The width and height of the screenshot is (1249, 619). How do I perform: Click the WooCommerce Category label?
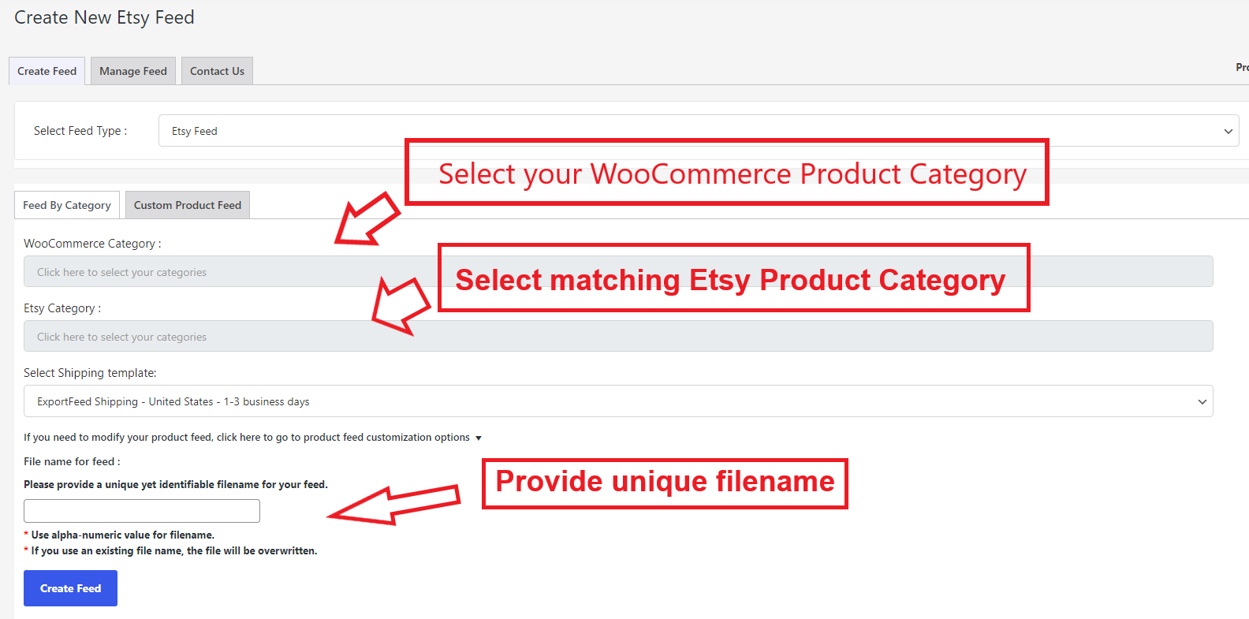(91, 243)
